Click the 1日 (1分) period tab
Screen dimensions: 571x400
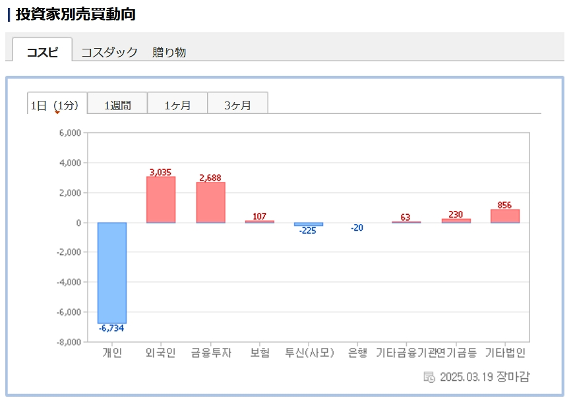click(57, 105)
